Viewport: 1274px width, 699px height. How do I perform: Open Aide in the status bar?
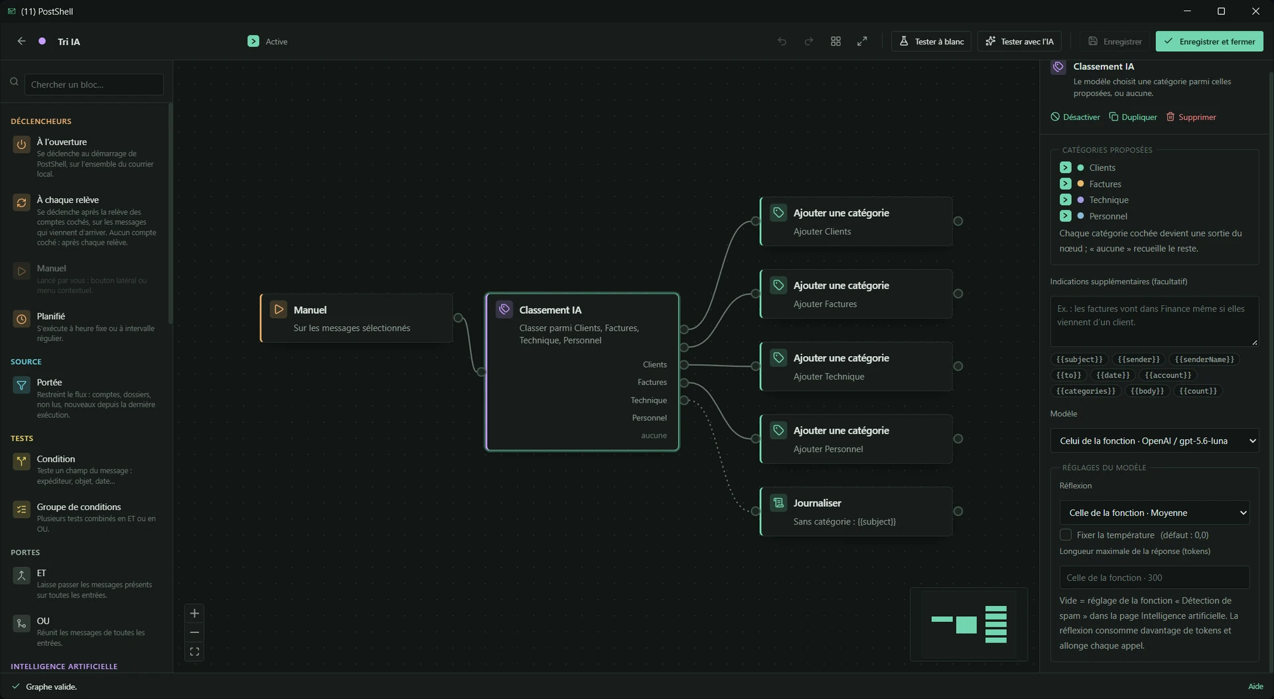tap(1255, 686)
